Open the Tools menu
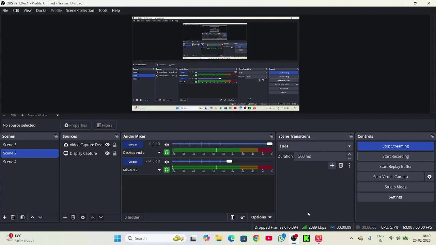The image size is (436, 245). tap(103, 11)
